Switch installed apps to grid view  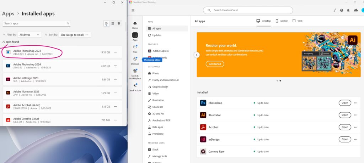pos(113,23)
